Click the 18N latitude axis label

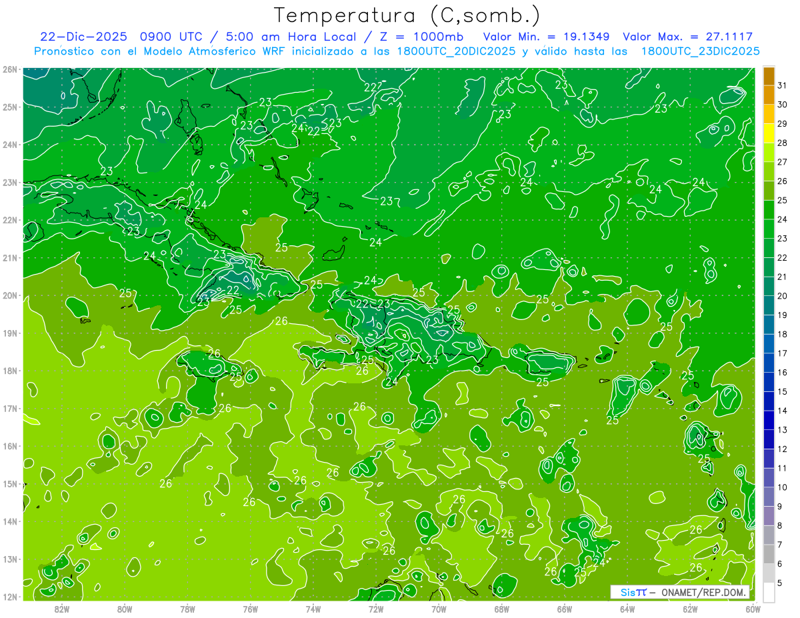[x=9, y=371]
